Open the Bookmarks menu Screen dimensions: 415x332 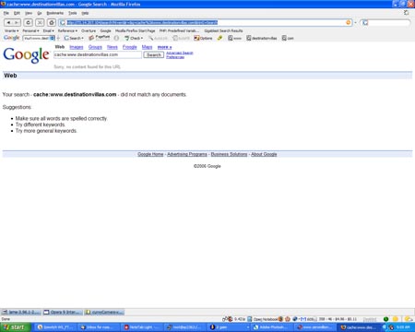click(x=54, y=13)
